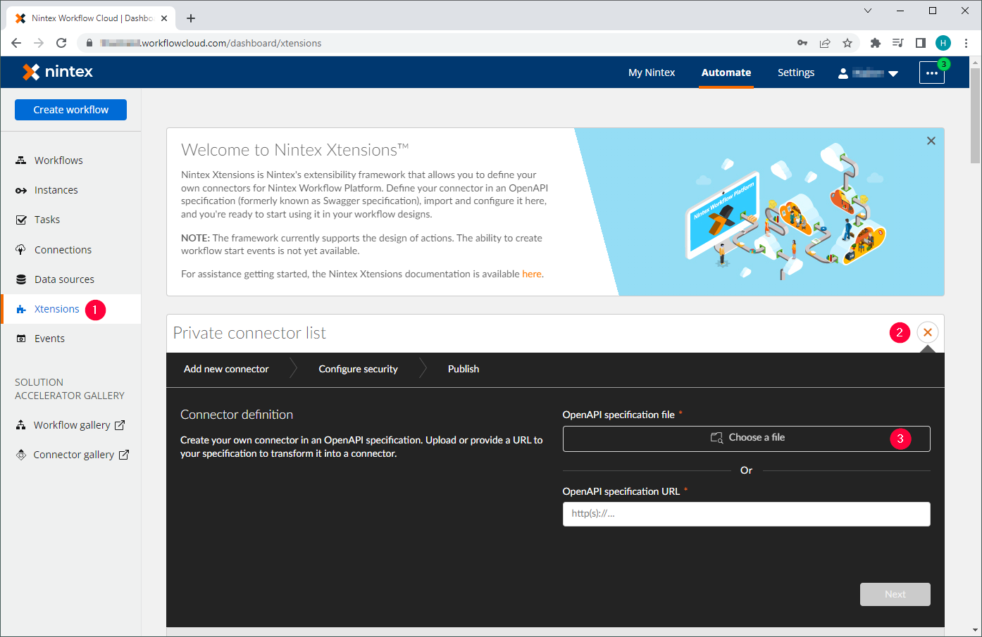Open the three-dots notifications menu

[931, 72]
